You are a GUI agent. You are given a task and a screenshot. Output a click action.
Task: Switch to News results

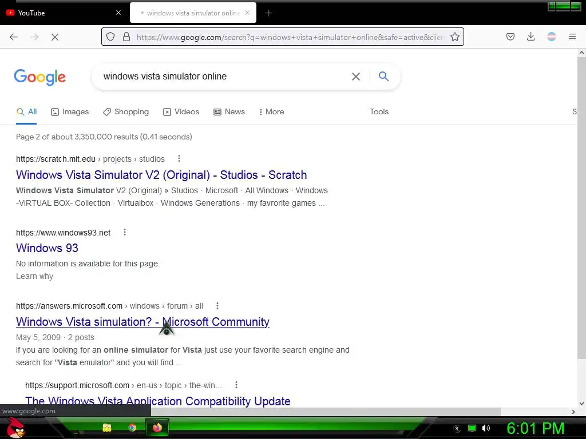(229, 111)
